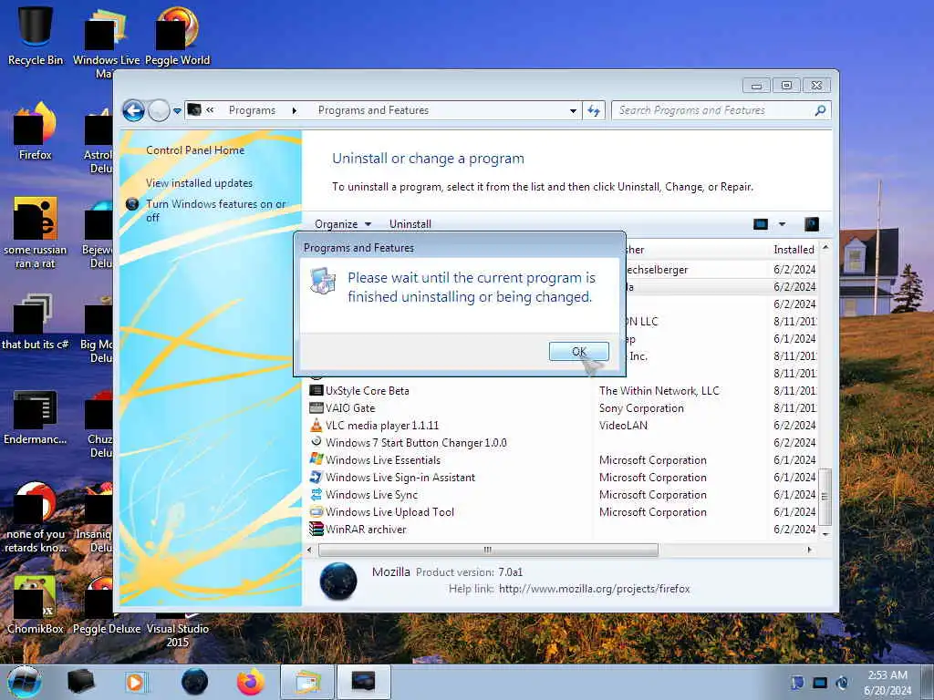Click the horizontal scrollbar thumb

(x=489, y=550)
